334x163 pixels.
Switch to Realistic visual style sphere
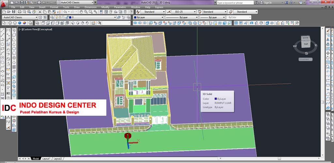pos(20,23)
